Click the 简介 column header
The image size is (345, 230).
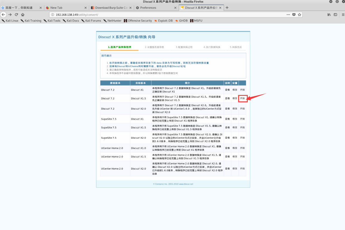click(x=188, y=83)
